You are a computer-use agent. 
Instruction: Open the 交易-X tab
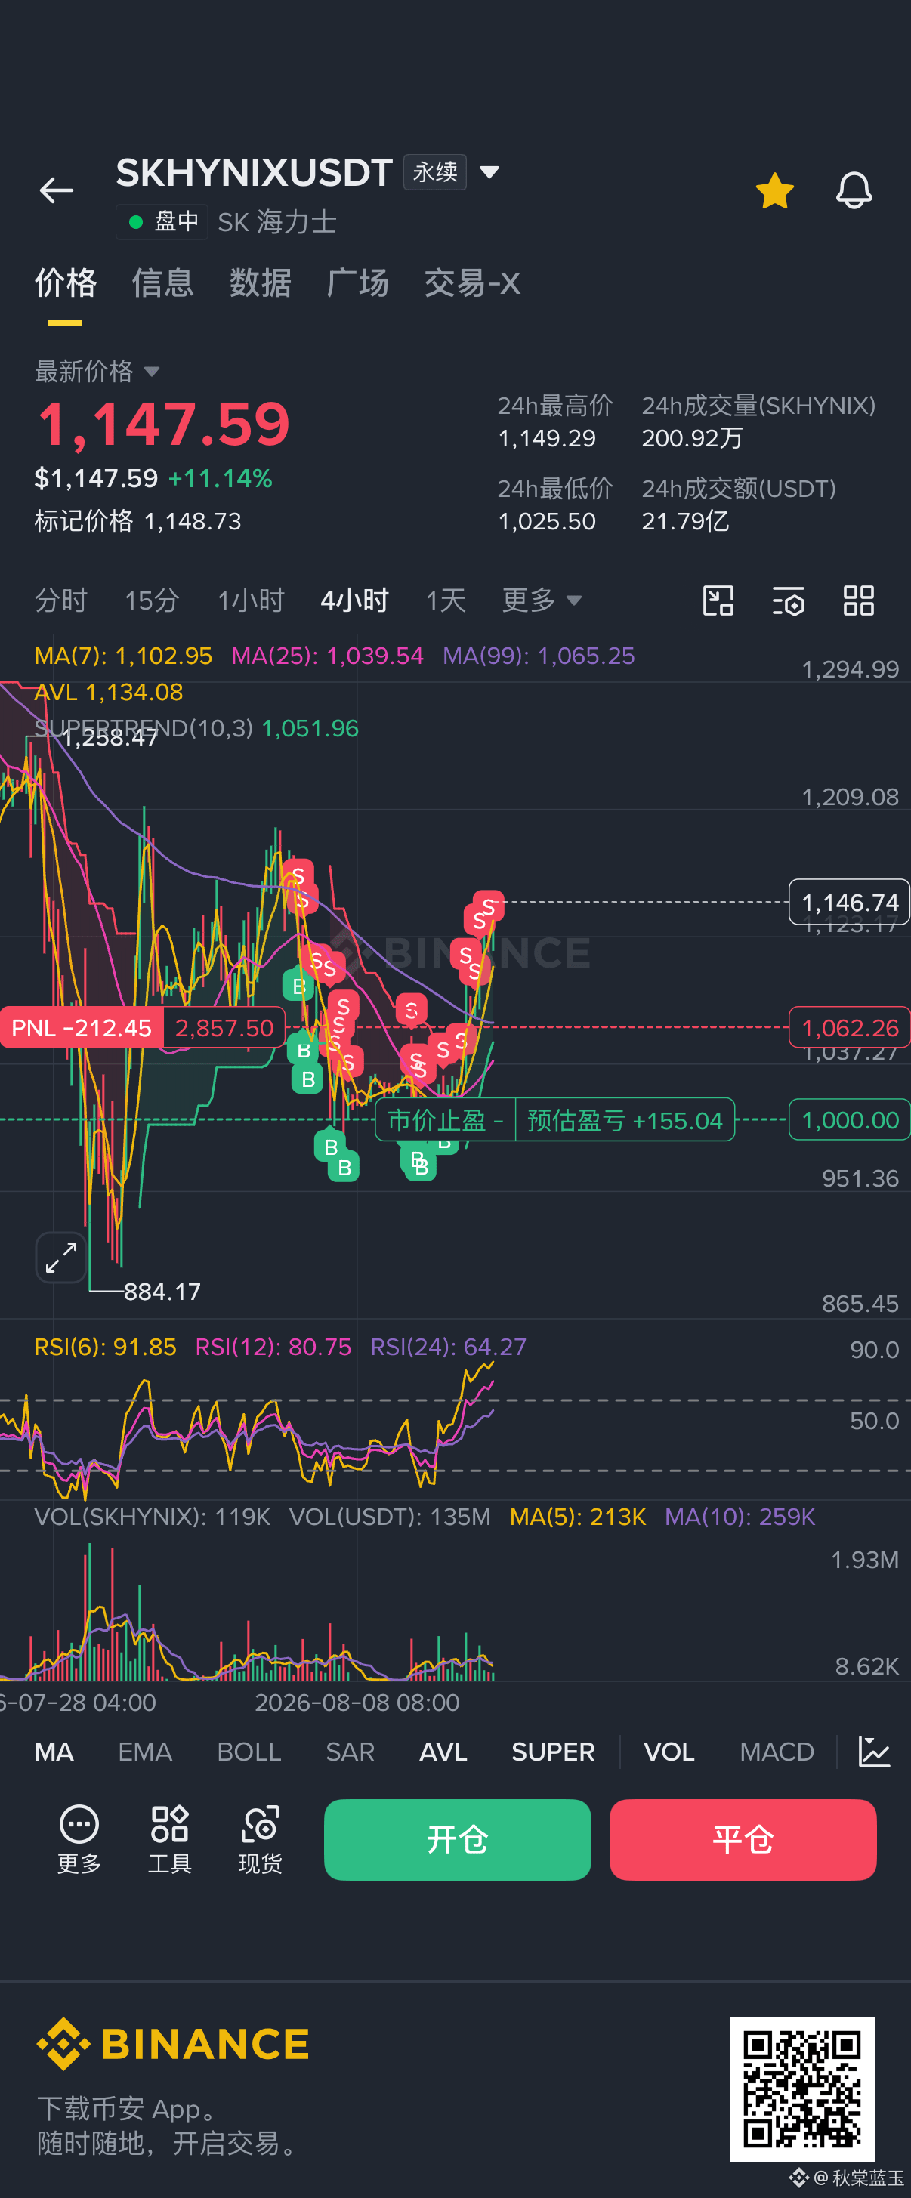tap(471, 282)
